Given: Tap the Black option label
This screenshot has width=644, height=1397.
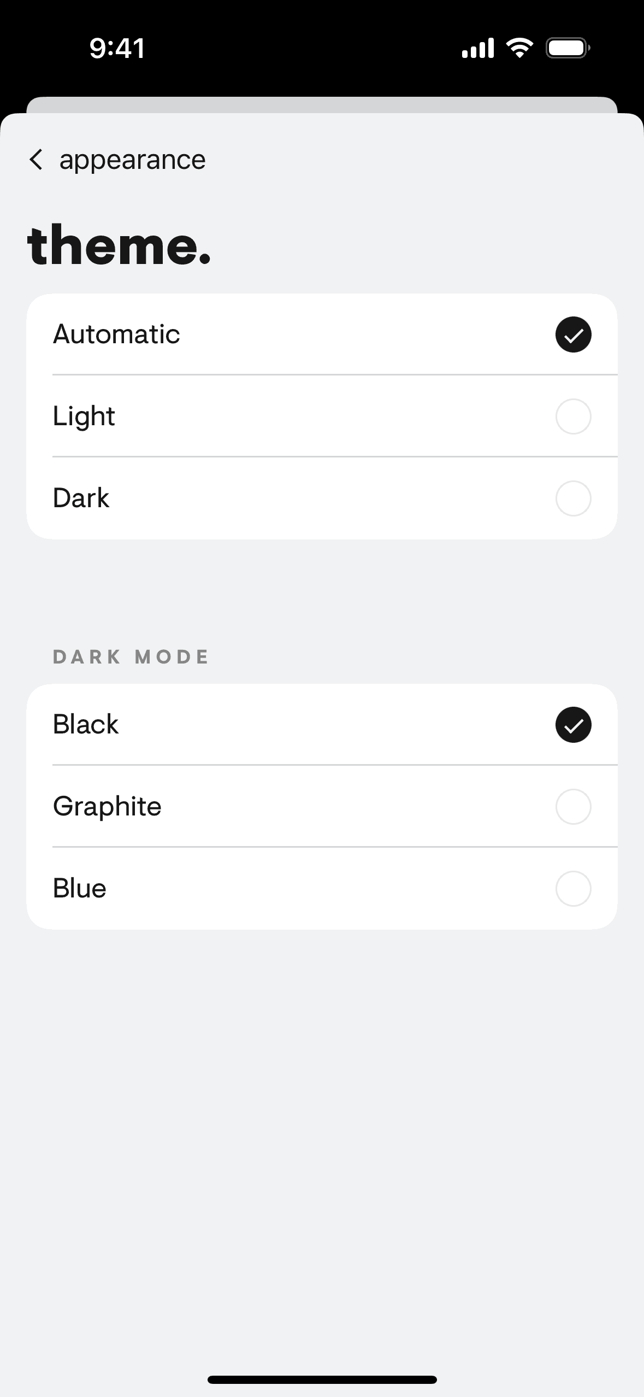Looking at the screenshot, I should tap(86, 725).
